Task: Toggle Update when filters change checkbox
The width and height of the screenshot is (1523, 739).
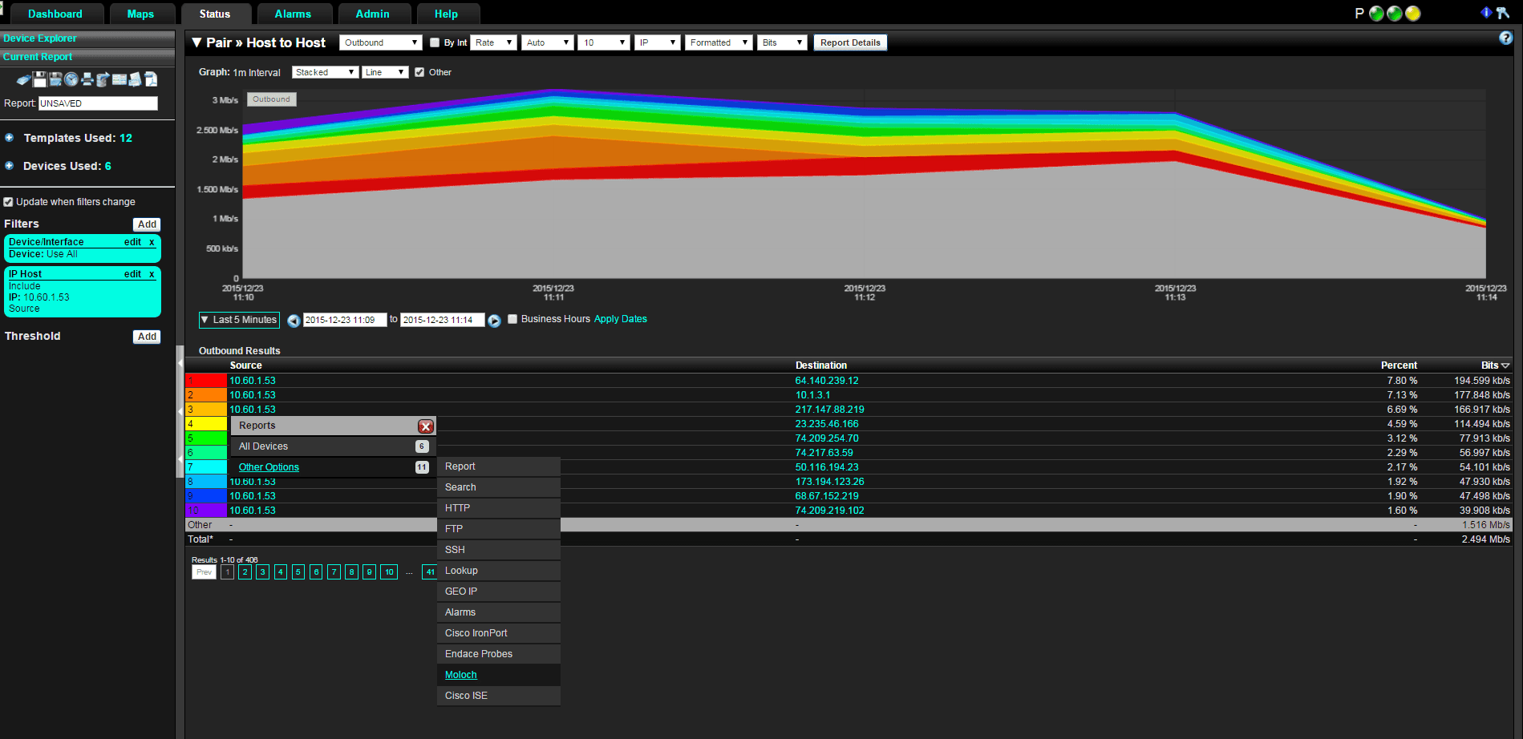Action: tap(8, 202)
